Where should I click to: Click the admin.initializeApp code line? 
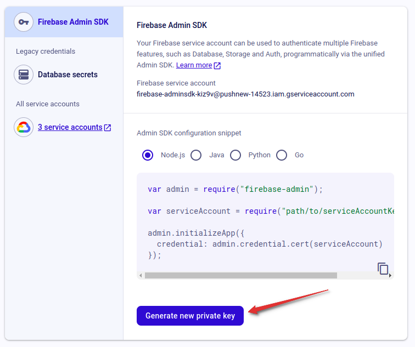click(196, 233)
